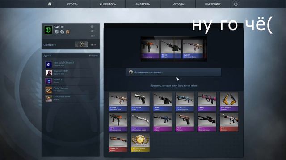Open the ИГРАТЬ menu
Screen dimensions: 286x160
(72, 4)
